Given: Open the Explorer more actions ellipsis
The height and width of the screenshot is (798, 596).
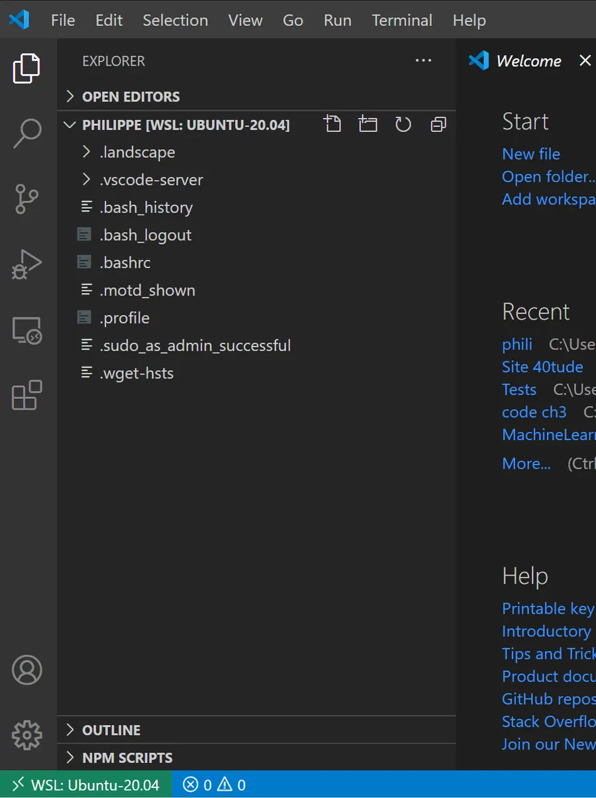Looking at the screenshot, I should click(423, 60).
